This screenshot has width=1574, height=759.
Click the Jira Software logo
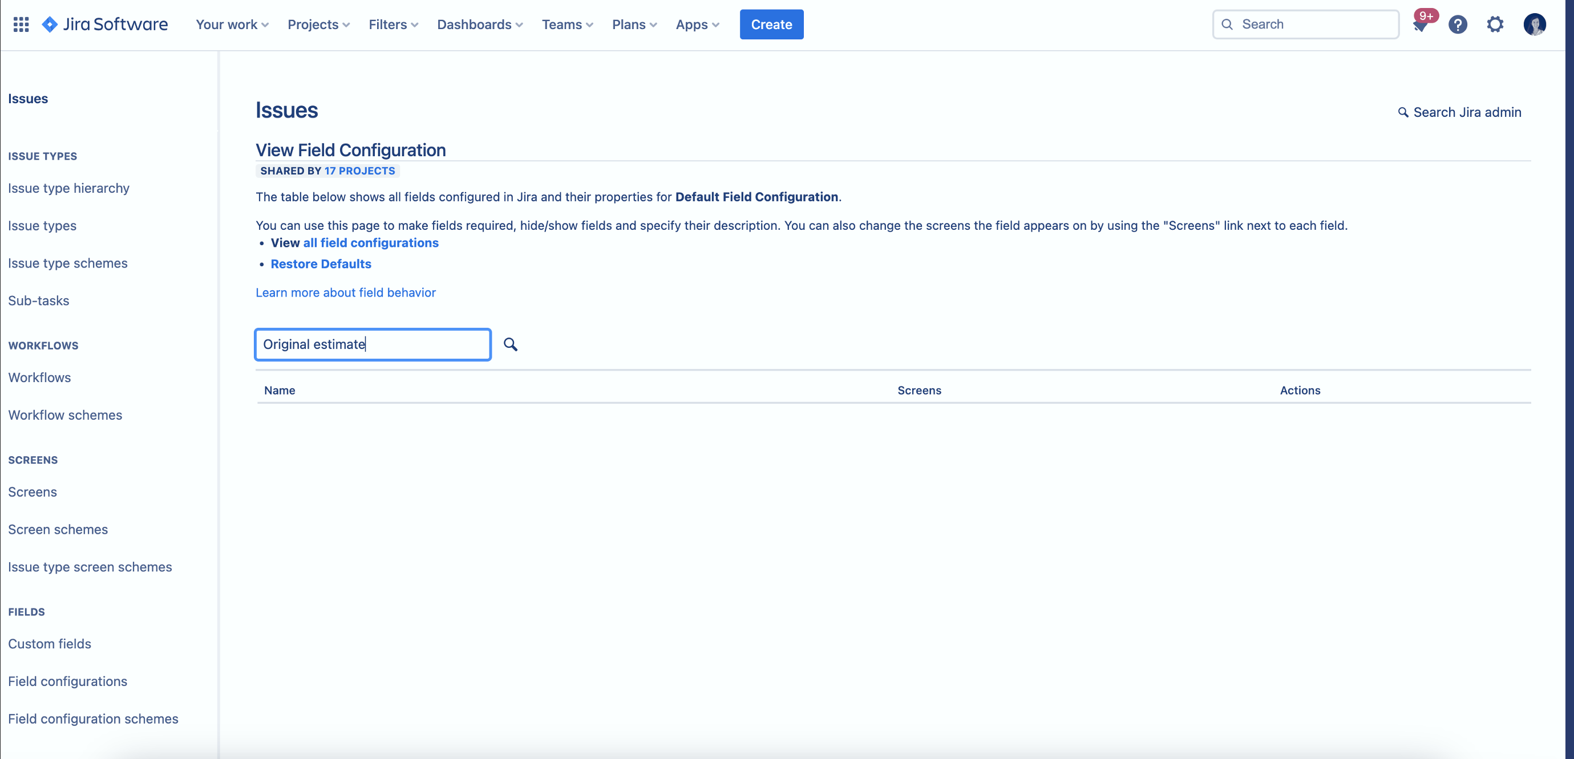[104, 25]
